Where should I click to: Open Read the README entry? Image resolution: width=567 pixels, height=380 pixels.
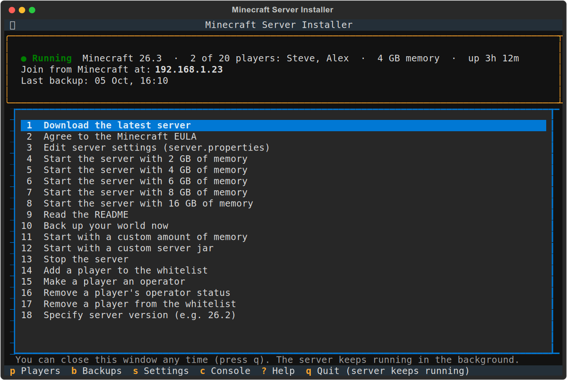pos(283,215)
